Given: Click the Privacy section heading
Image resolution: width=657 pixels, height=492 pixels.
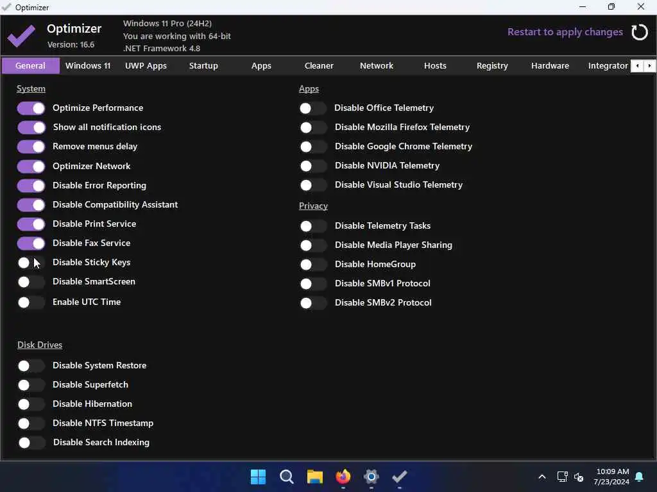Looking at the screenshot, I should coord(313,206).
